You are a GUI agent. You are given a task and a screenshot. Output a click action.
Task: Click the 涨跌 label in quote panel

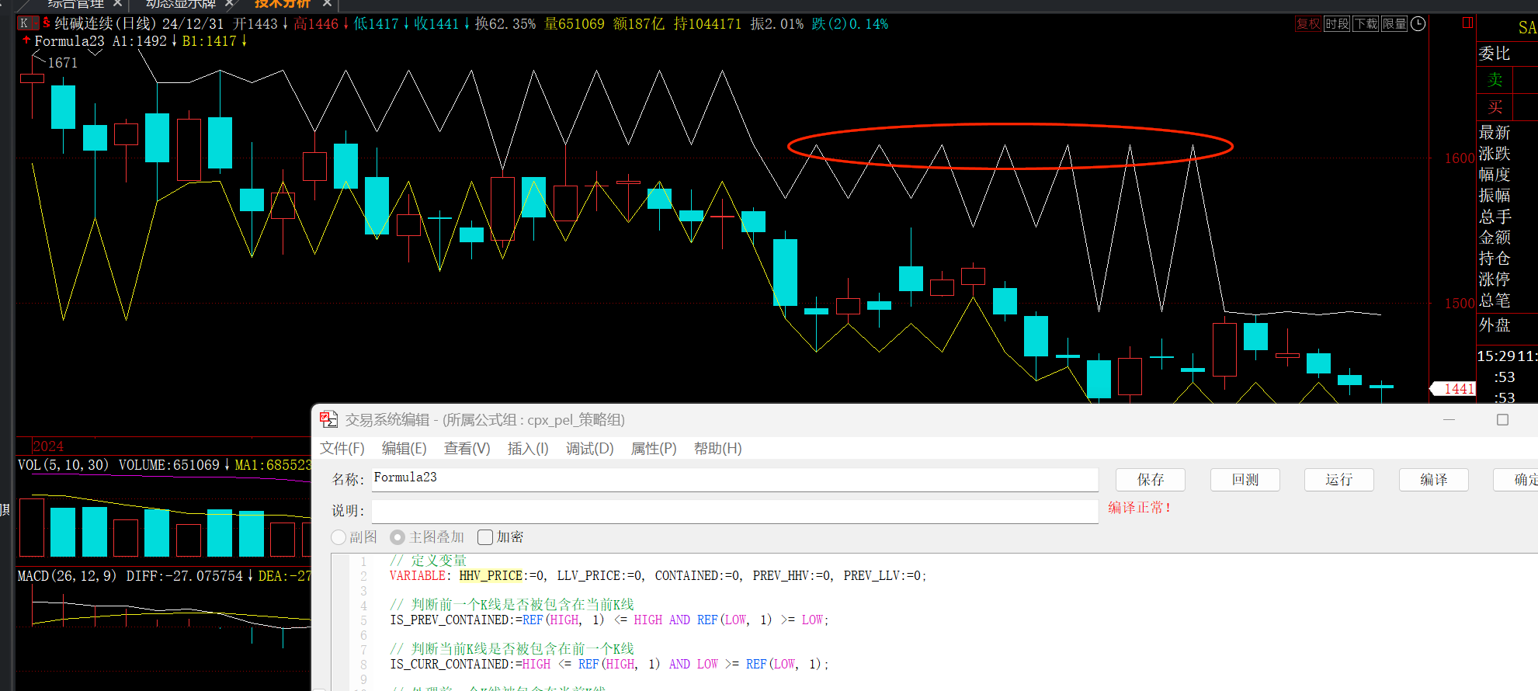coord(1495,154)
